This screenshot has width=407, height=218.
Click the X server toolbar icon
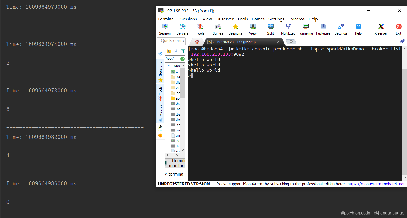click(381, 27)
